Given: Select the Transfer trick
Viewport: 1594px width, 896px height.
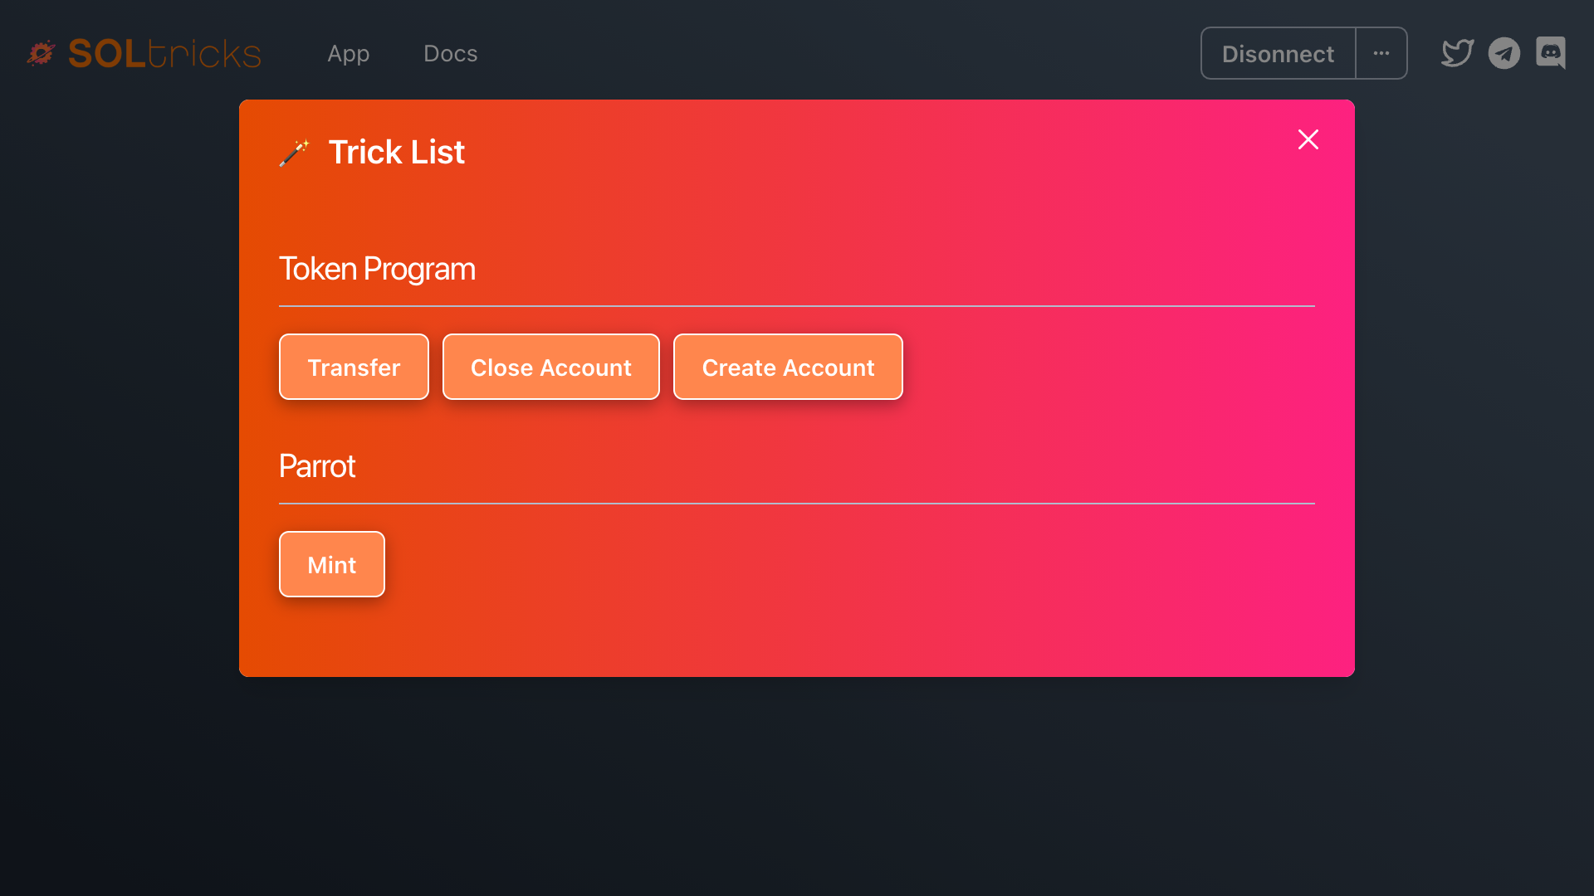Looking at the screenshot, I should point(354,367).
